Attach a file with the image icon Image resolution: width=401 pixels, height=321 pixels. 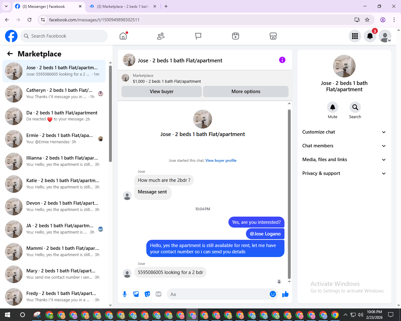136,294
